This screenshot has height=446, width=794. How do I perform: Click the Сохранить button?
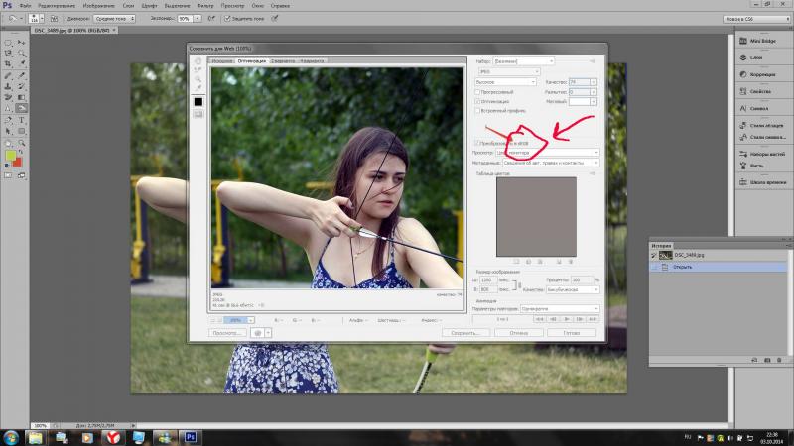[464, 333]
